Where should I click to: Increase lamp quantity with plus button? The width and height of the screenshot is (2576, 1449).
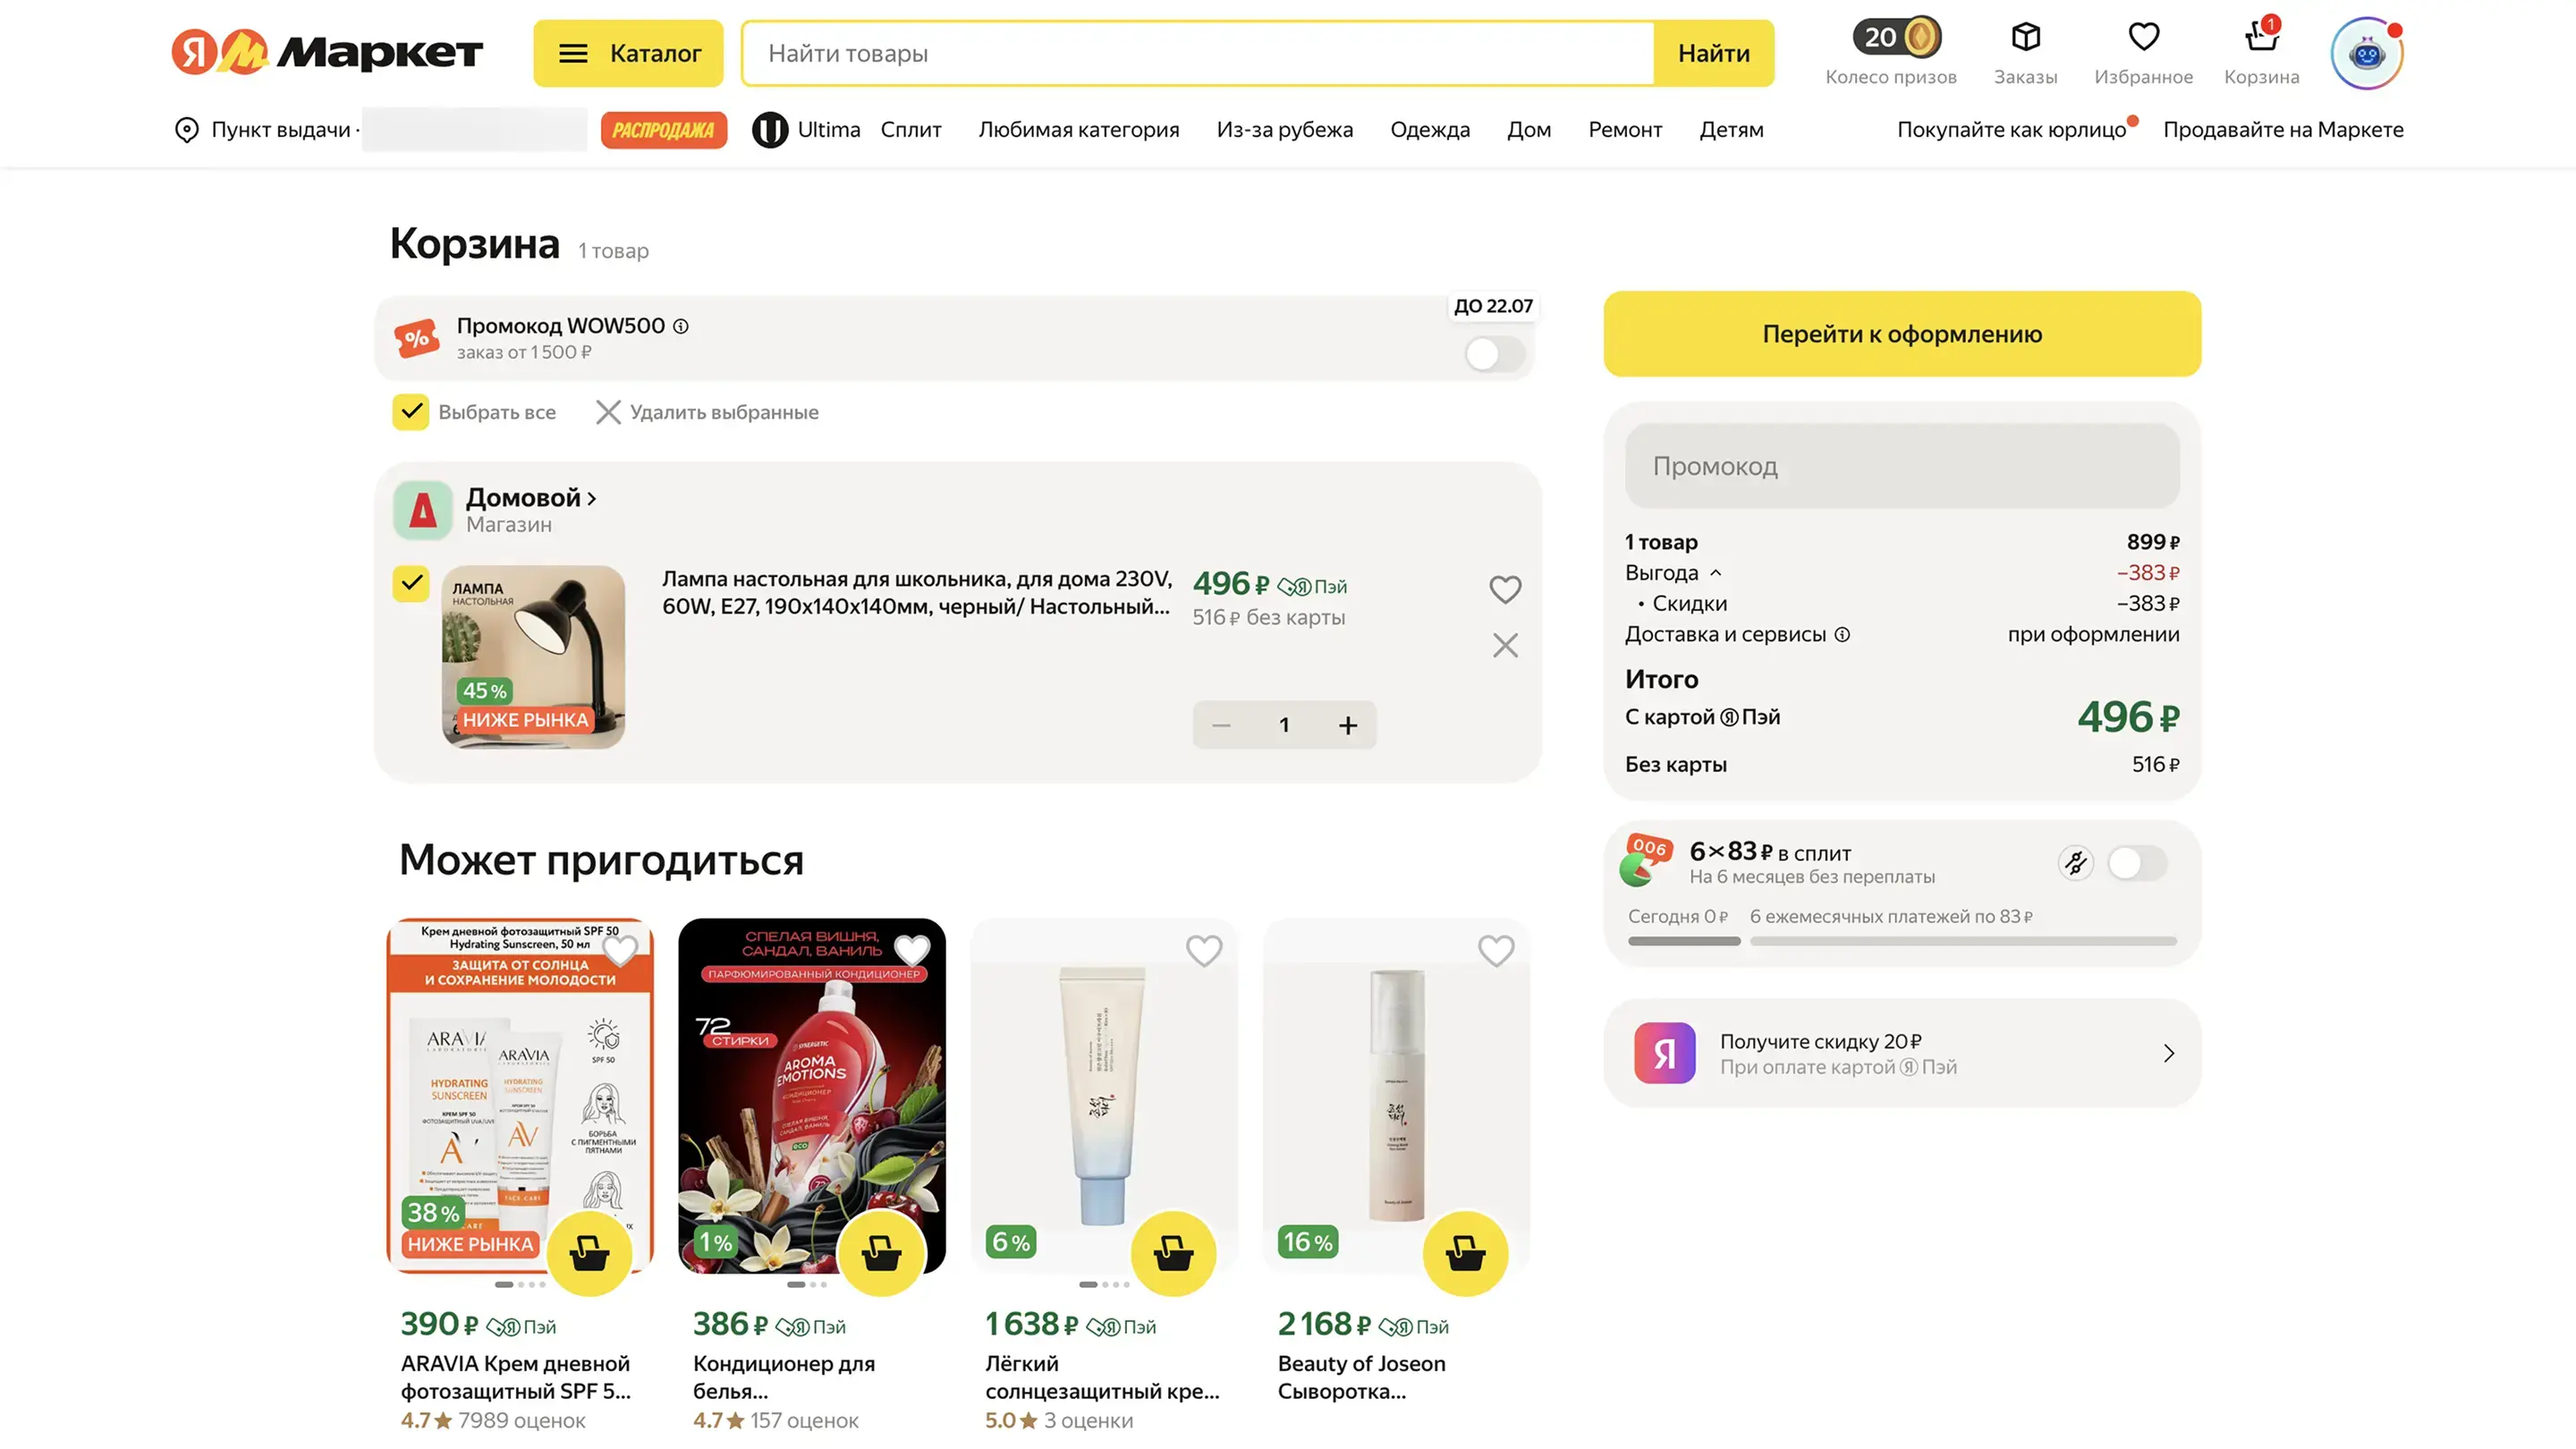[x=1348, y=725]
